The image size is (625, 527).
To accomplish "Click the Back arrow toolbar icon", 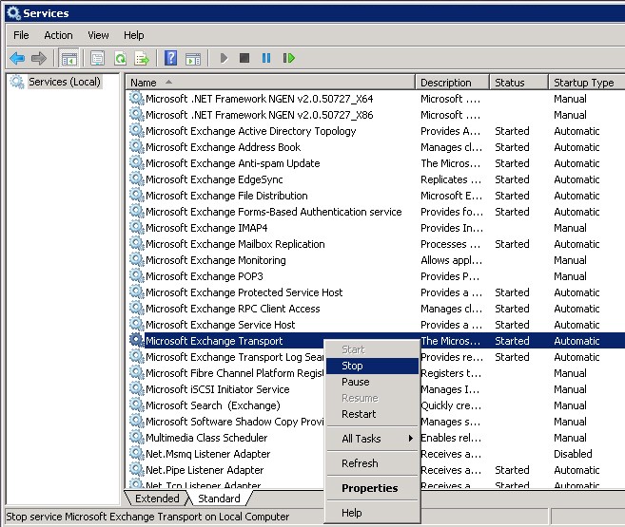I will [17, 58].
